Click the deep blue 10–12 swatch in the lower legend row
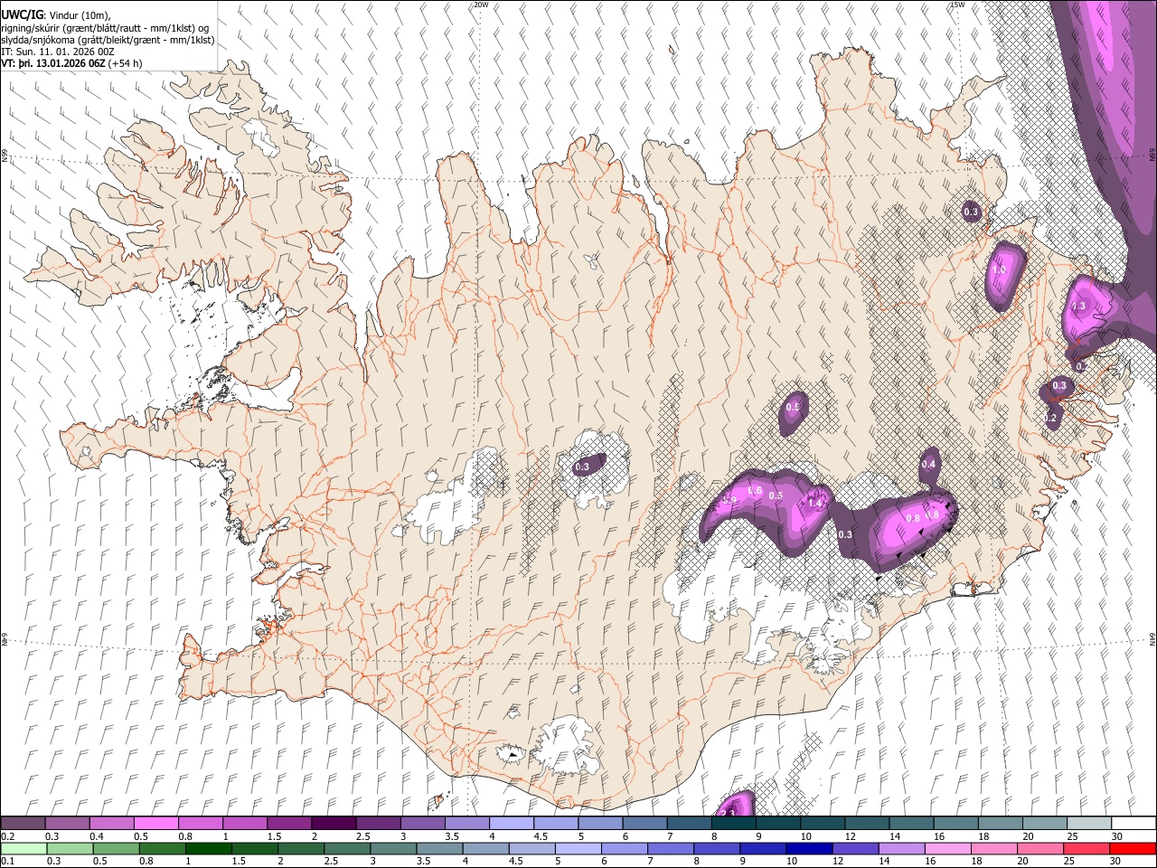This screenshot has height=868, width=1157. tap(808, 849)
